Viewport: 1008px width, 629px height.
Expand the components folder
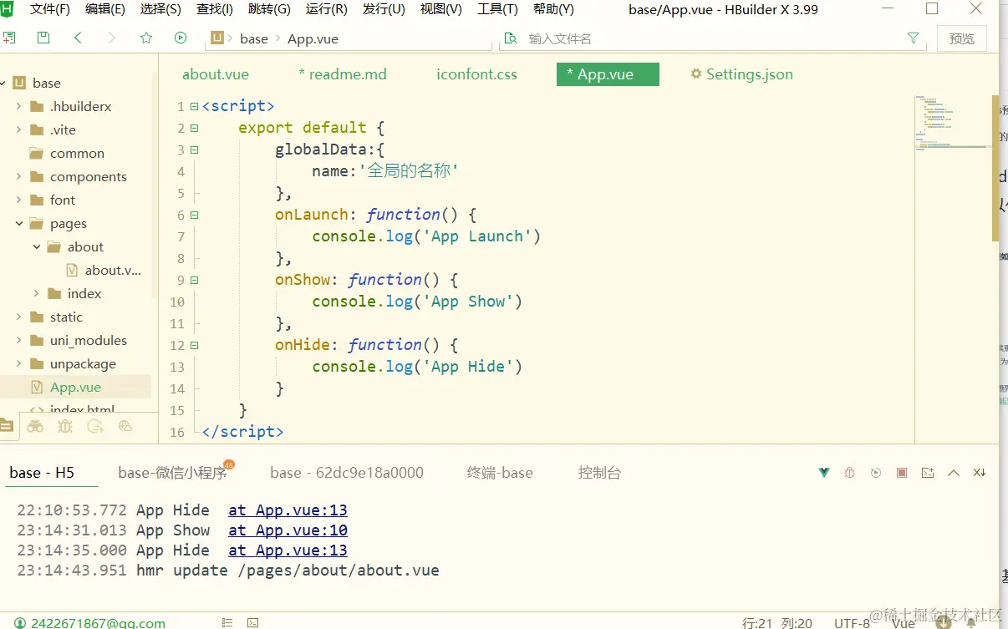pos(18,176)
